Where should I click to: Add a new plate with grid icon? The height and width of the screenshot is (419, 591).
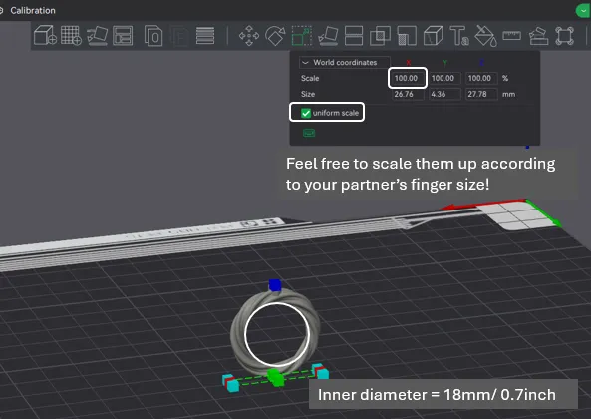point(71,36)
